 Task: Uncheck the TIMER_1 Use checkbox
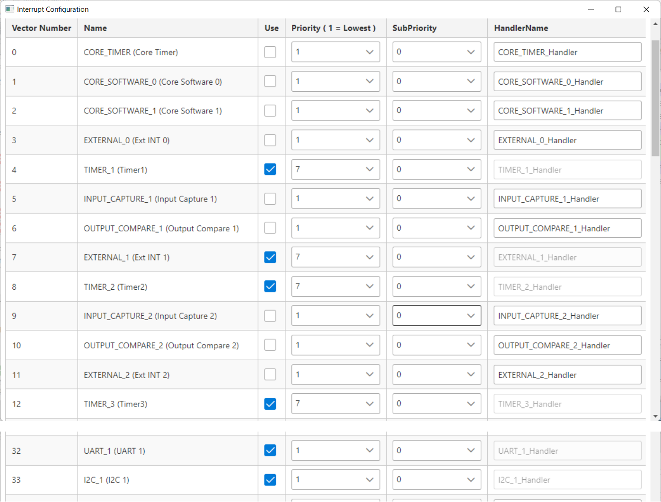(270, 169)
